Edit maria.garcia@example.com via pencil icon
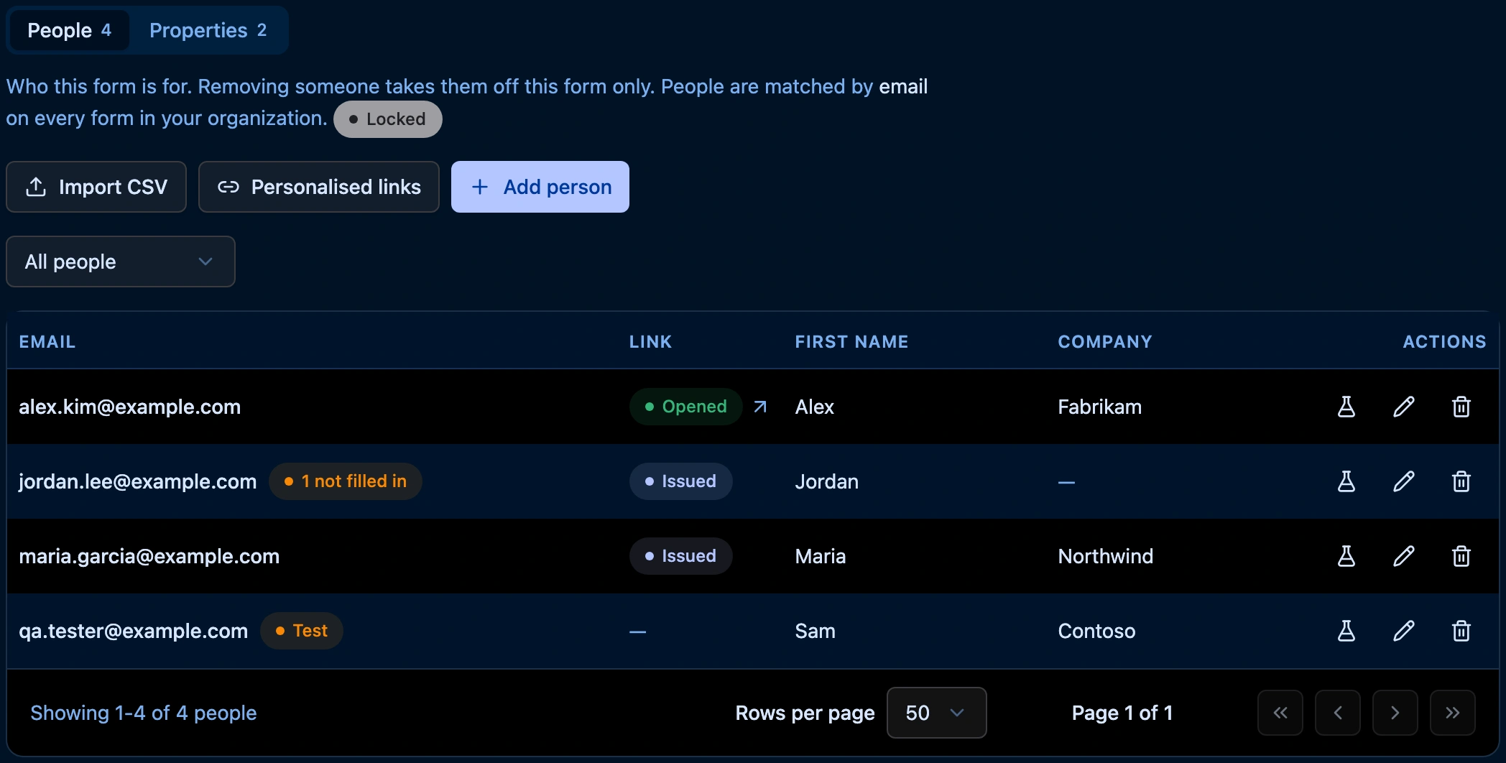The height and width of the screenshot is (763, 1506). (x=1404, y=556)
